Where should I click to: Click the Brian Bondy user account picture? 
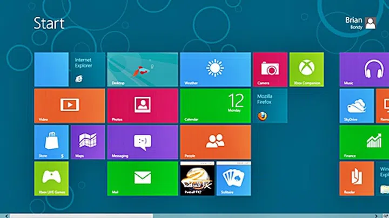(x=370, y=23)
